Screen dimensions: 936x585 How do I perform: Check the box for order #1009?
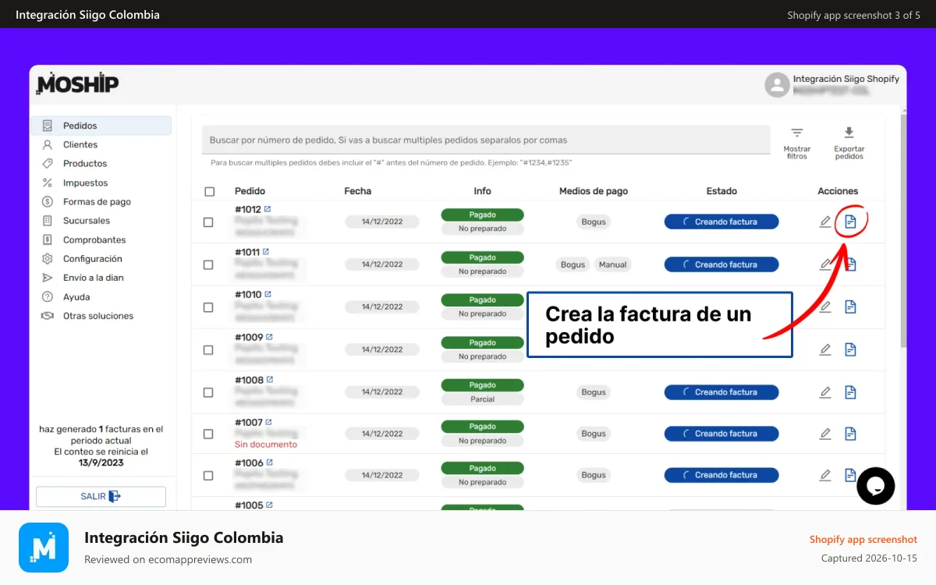pos(208,350)
